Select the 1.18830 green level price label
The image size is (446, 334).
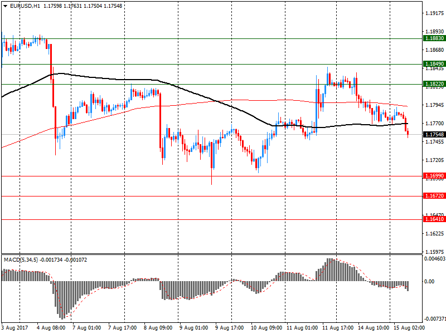(x=434, y=38)
